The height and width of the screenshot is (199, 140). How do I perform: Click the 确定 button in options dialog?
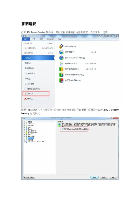click(95, 177)
